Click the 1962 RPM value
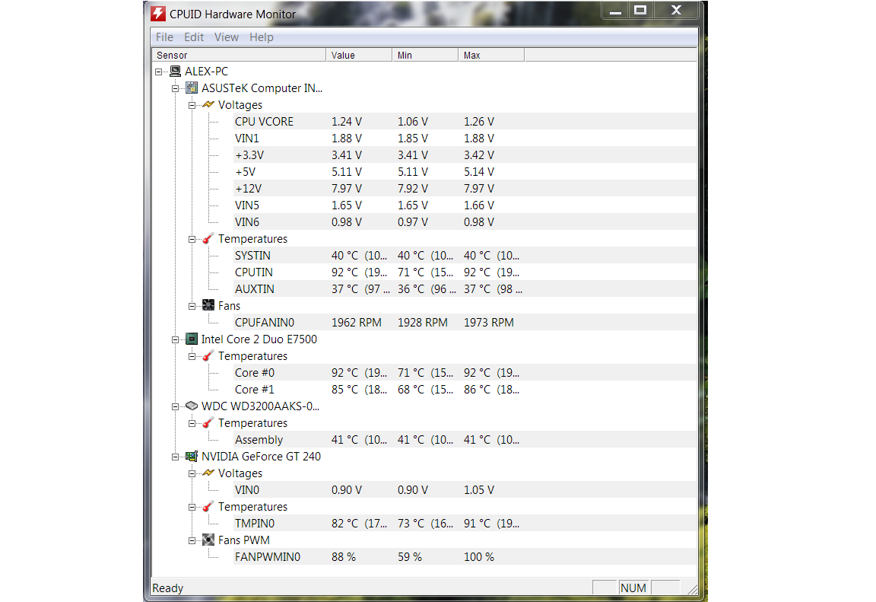The height and width of the screenshot is (602, 876). pos(357,323)
